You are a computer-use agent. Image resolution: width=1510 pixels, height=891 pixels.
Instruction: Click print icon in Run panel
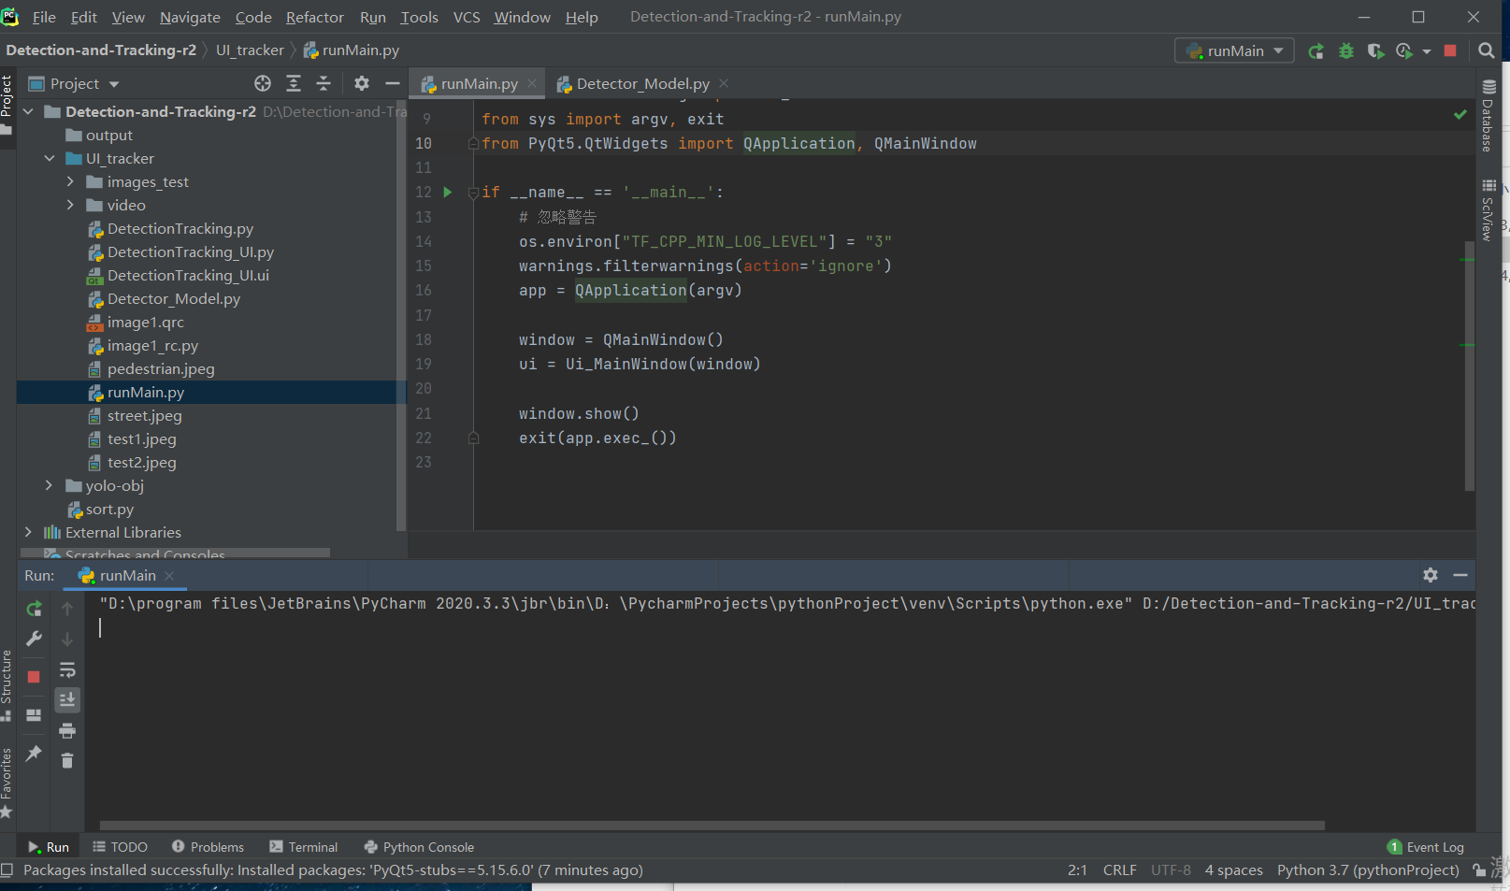pyautogui.click(x=67, y=730)
